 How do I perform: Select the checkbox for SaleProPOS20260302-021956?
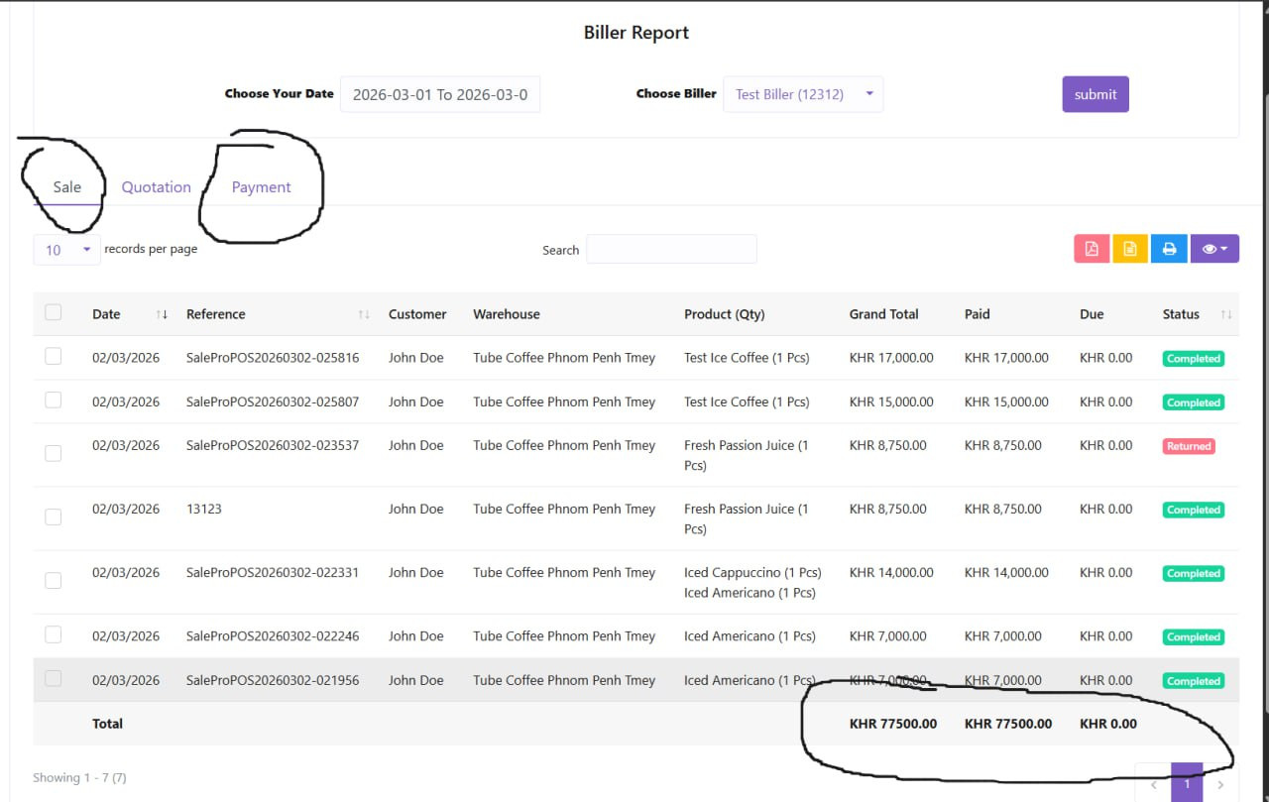pos(54,678)
